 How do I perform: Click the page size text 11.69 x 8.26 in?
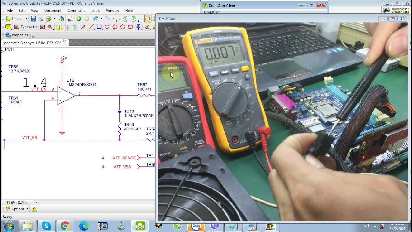pos(17,203)
